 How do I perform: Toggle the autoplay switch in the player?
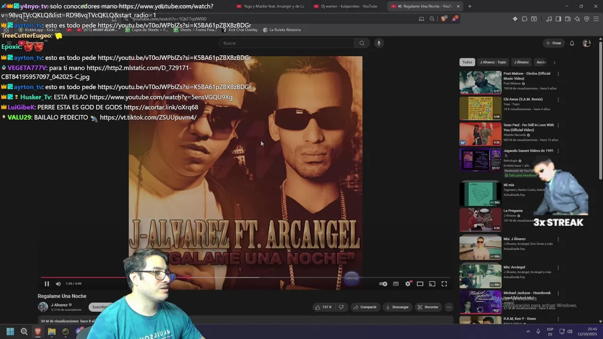pyautogui.click(x=383, y=284)
